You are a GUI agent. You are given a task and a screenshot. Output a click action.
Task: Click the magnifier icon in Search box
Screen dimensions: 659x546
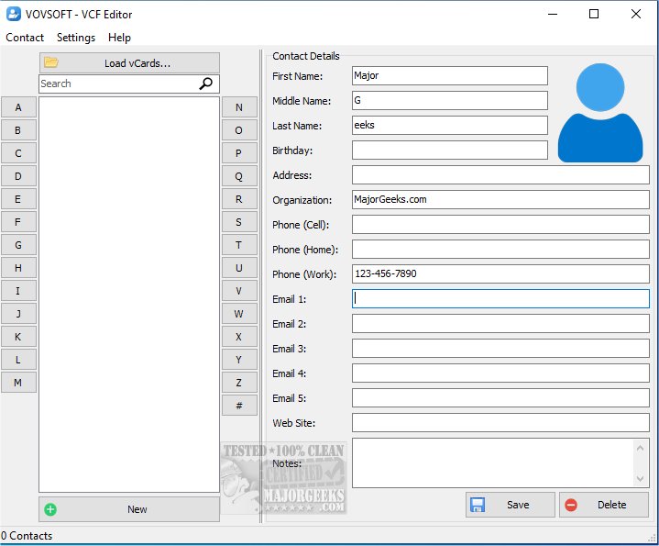click(x=207, y=84)
